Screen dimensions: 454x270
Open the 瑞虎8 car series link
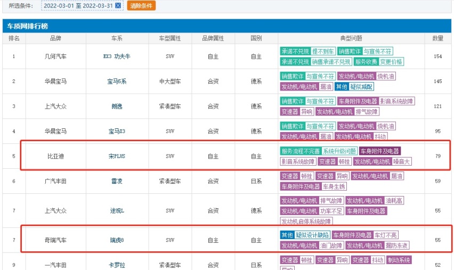[x=117, y=240]
